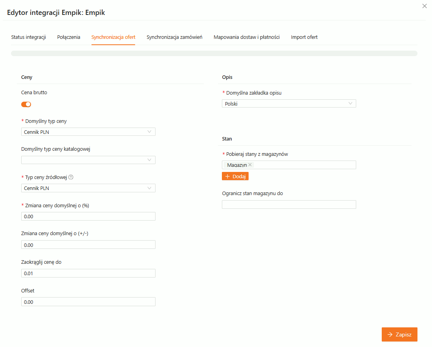Open the Połączenia tab
This screenshot has width=432, height=347.
coord(69,37)
